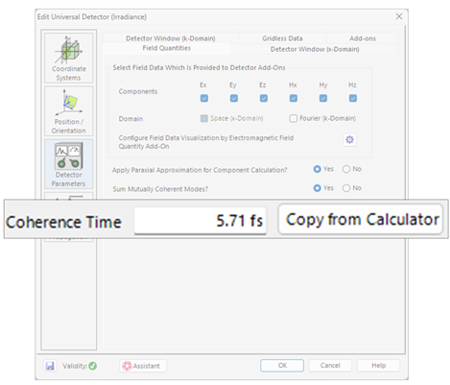Image resolution: width=450 pixels, height=385 pixels.
Task: Click the Assistant button
Action: point(143,366)
